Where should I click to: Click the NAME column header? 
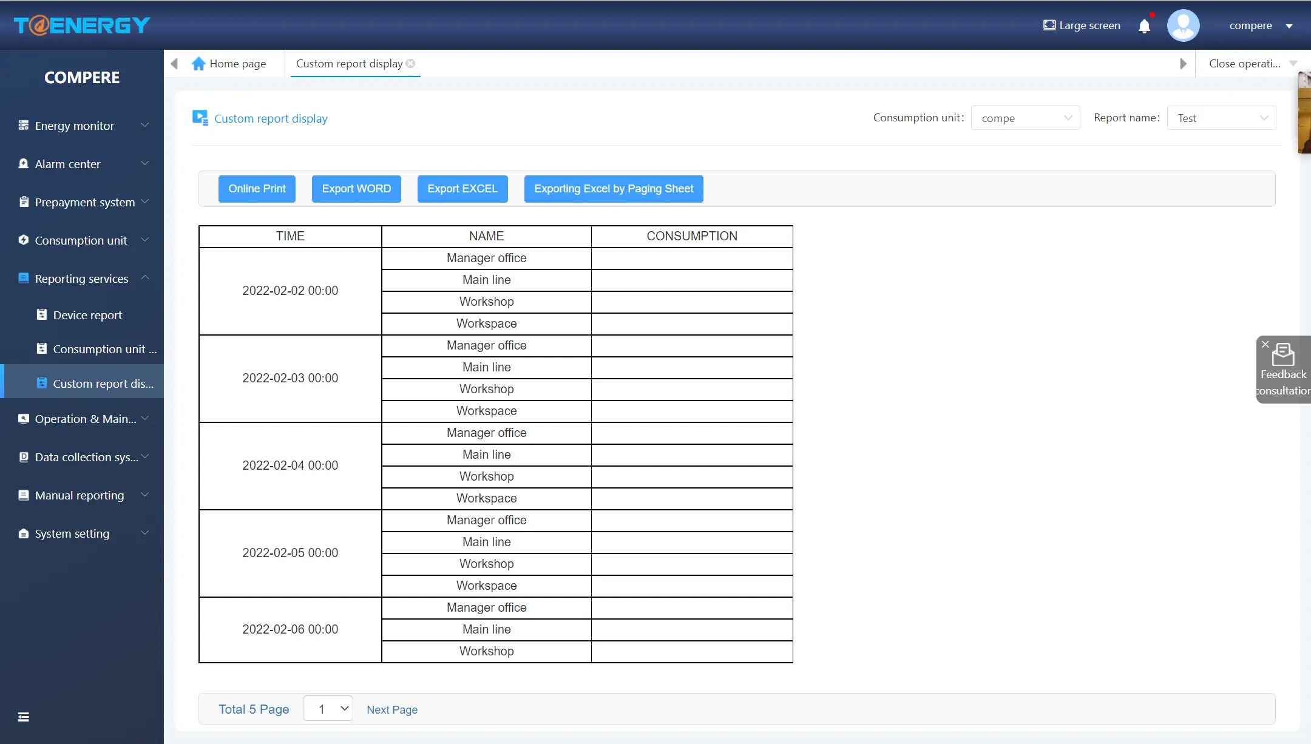[486, 236]
